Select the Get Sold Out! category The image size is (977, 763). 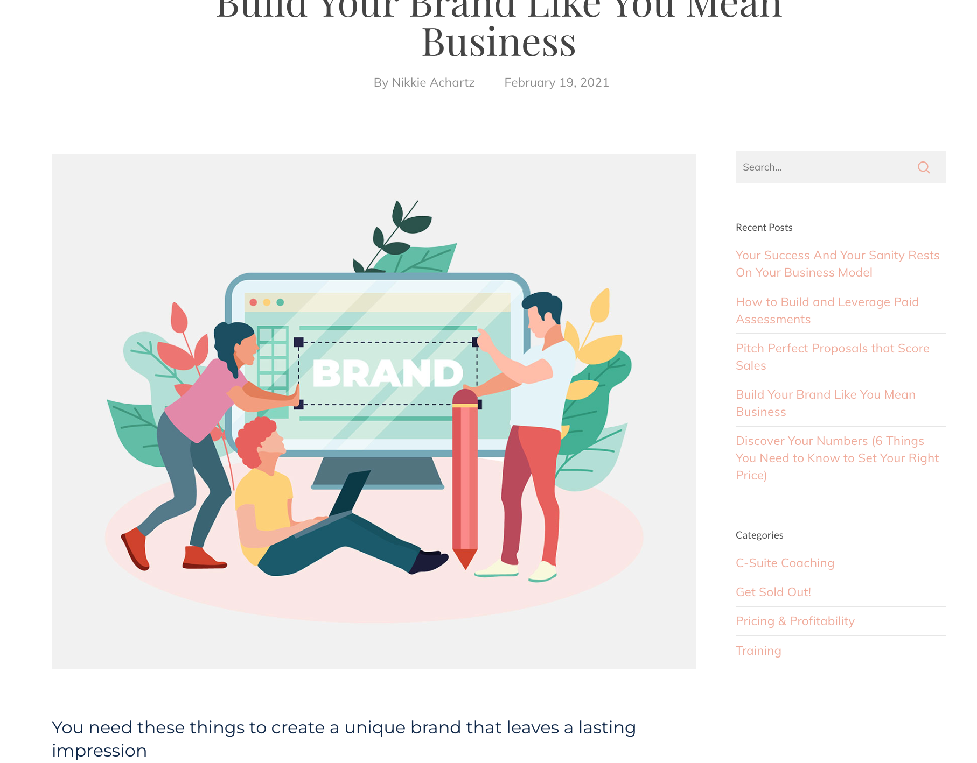pos(773,592)
